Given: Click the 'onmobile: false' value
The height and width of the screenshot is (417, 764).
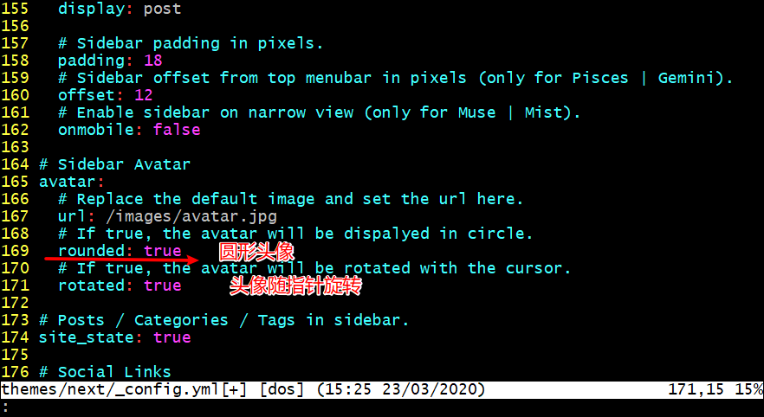Looking at the screenshot, I should click(x=177, y=130).
